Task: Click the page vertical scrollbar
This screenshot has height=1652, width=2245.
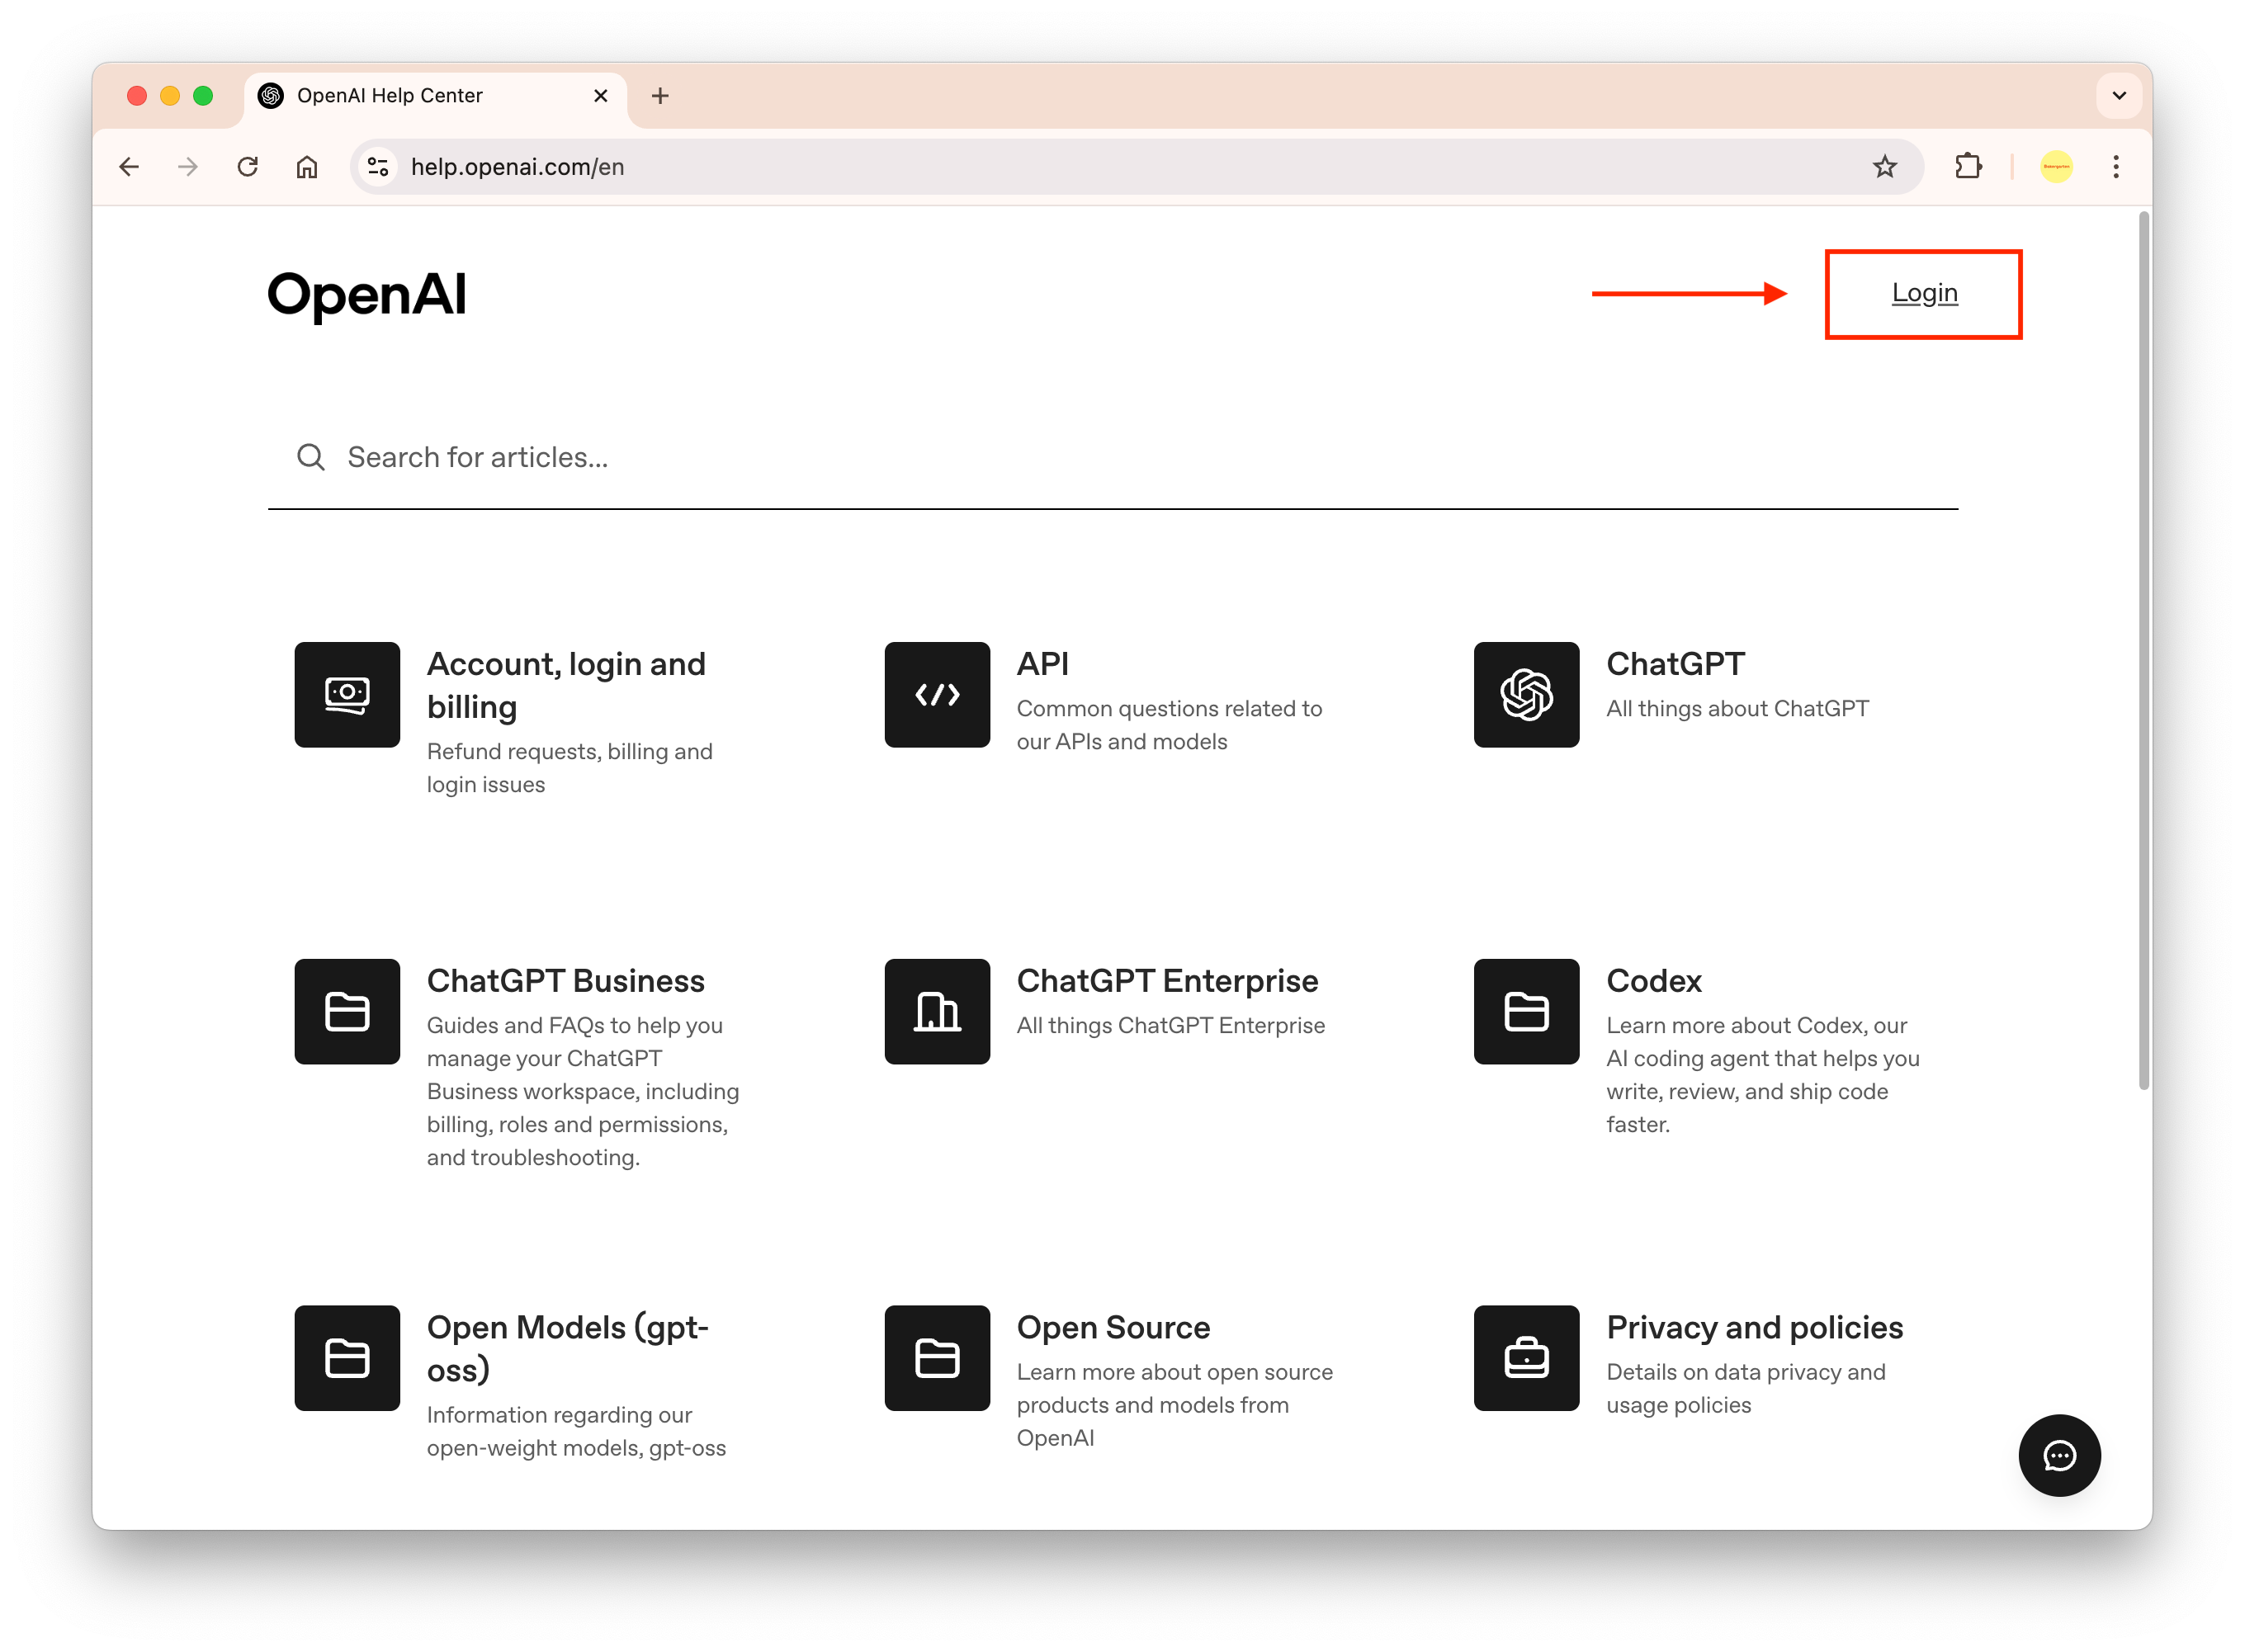Action: click(x=2142, y=650)
